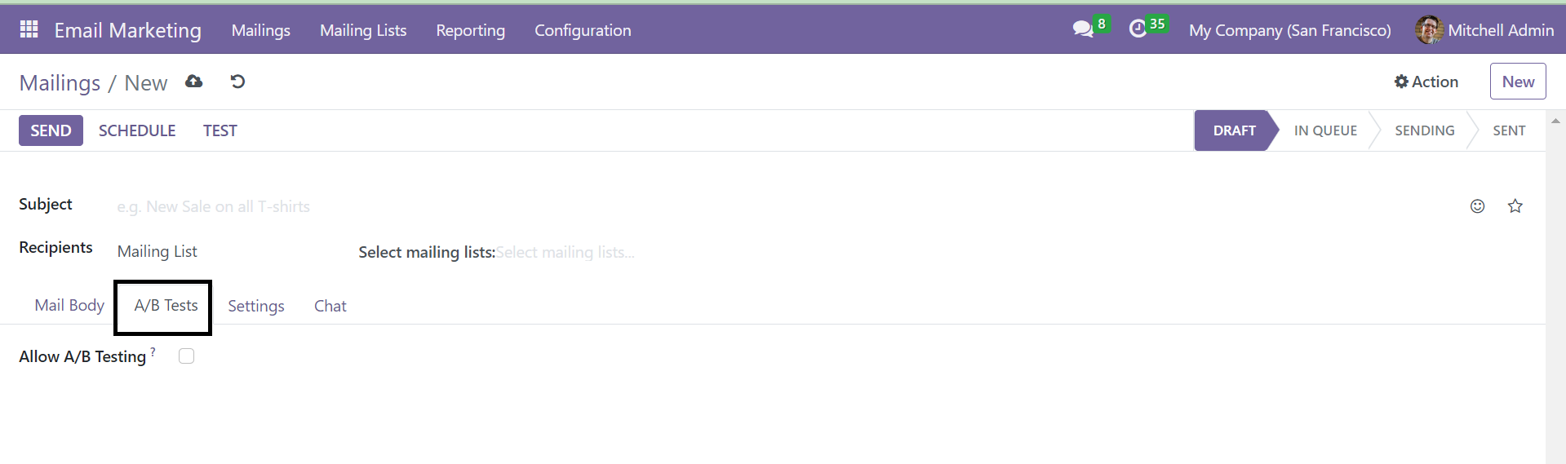Open My Company (San Francisco) switcher
The image size is (1566, 464).
click(1289, 30)
